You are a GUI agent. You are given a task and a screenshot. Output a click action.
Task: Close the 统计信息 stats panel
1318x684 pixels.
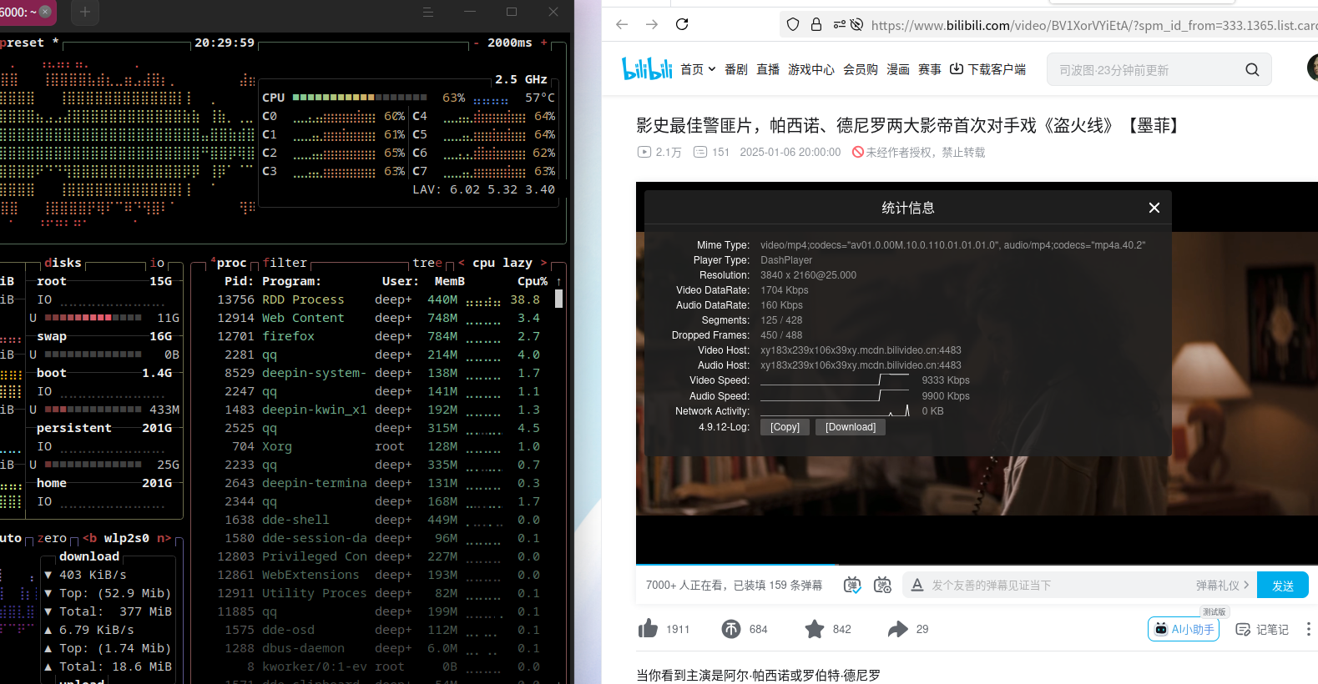pyautogui.click(x=1154, y=208)
